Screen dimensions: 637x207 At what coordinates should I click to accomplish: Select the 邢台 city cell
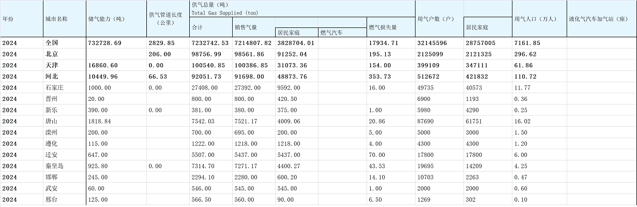point(51,200)
